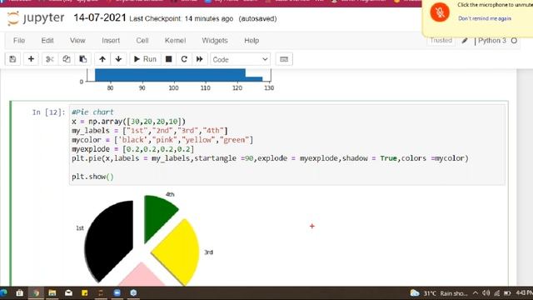
Task: Interrupt the kernel with the stop icon
Action: pos(168,59)
